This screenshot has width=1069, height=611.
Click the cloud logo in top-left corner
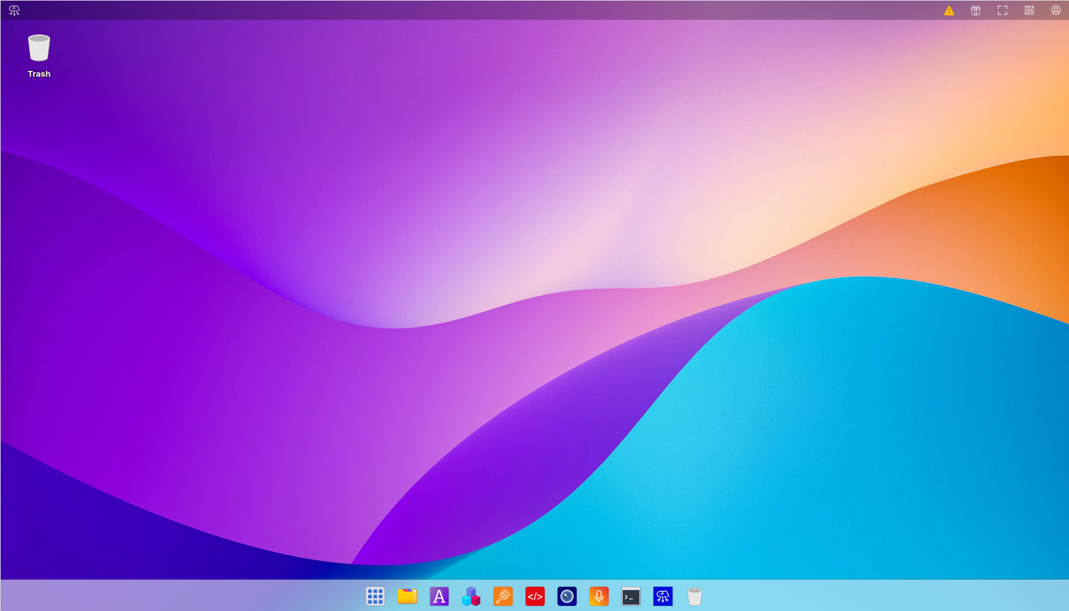click(x=14, y=10)
